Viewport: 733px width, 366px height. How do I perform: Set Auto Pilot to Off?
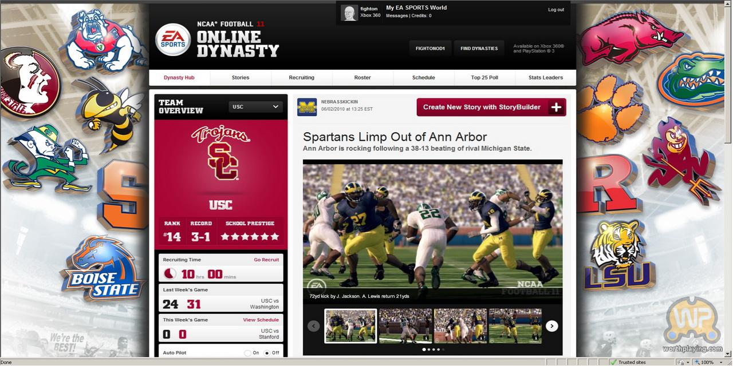[x=267, y=353]
